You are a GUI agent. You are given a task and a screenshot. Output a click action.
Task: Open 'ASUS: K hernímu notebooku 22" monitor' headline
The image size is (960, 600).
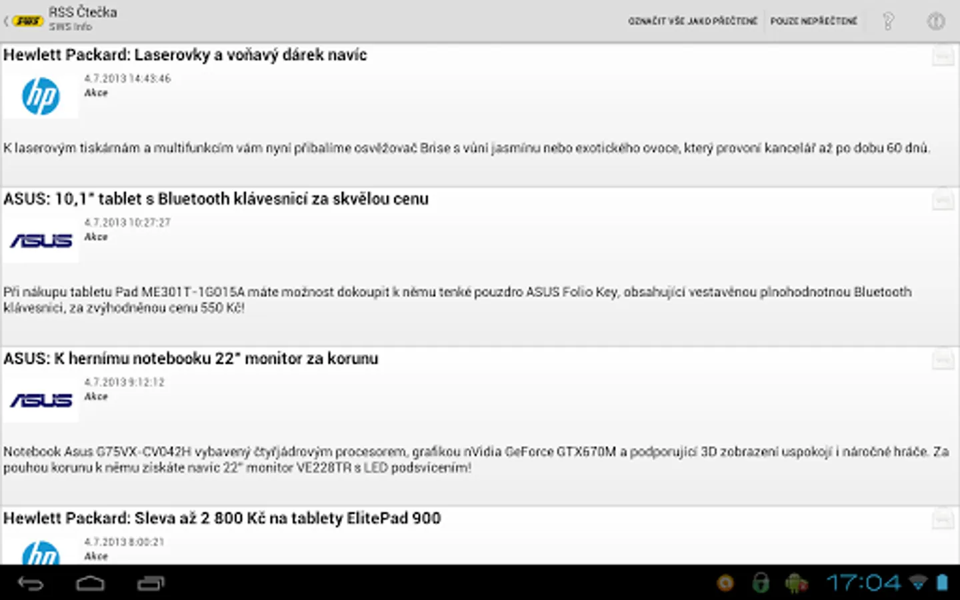191,359
